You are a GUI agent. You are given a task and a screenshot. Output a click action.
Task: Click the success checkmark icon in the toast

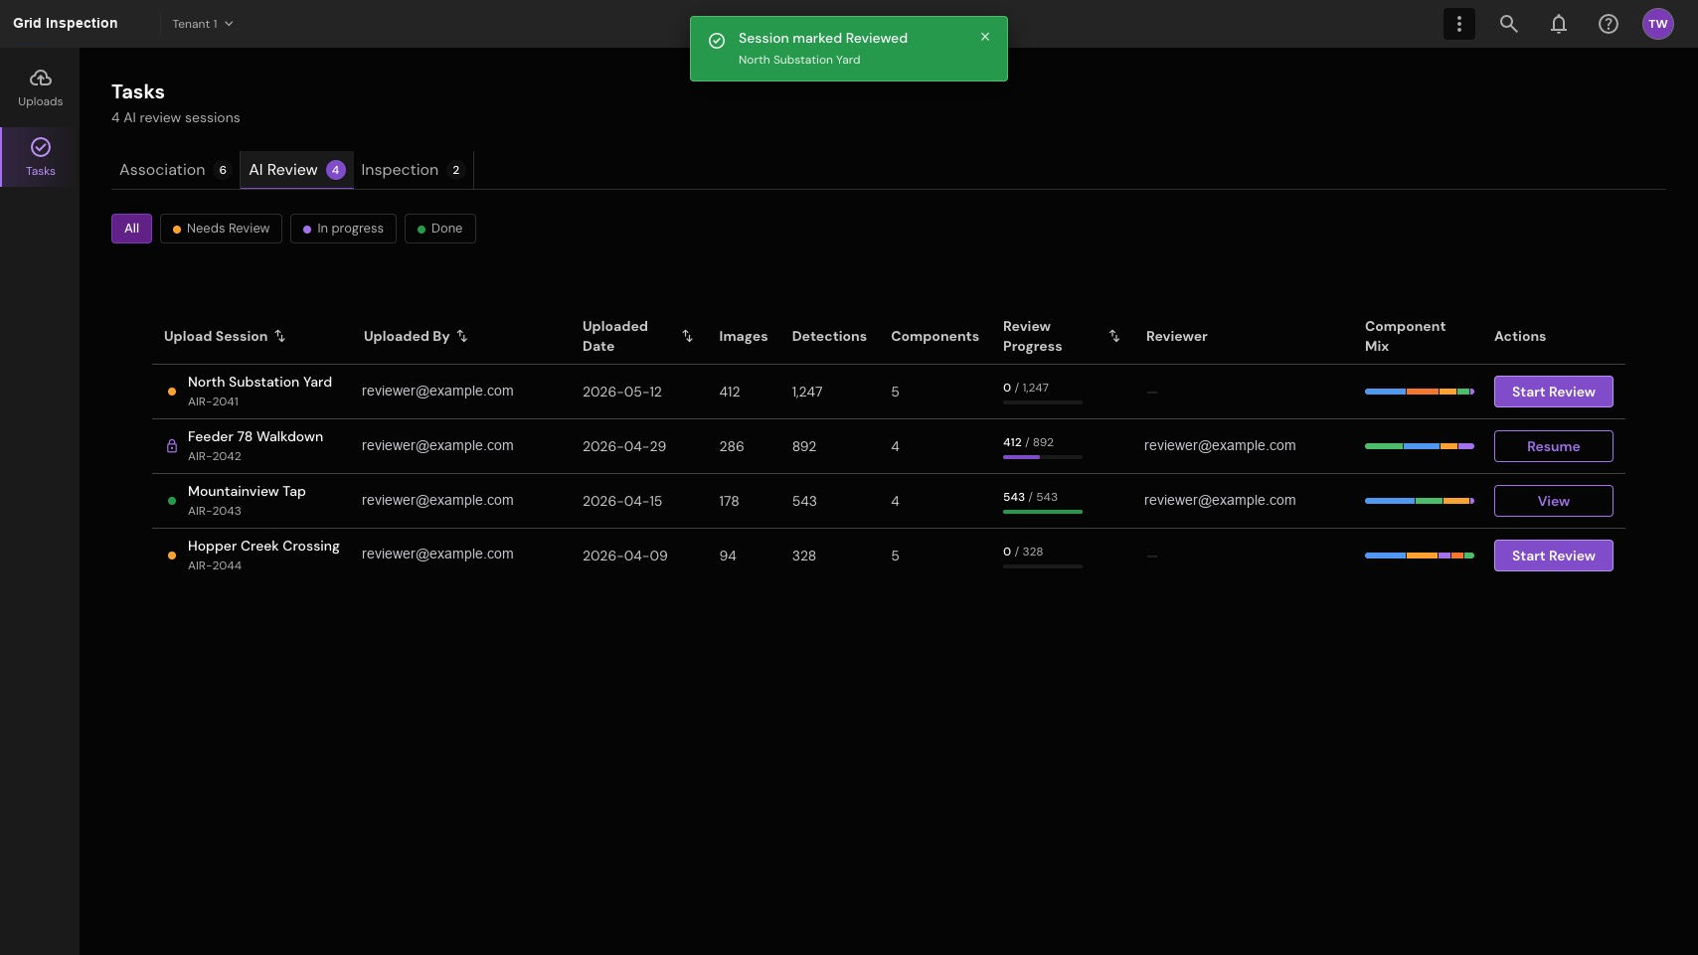tap(716, 41)
